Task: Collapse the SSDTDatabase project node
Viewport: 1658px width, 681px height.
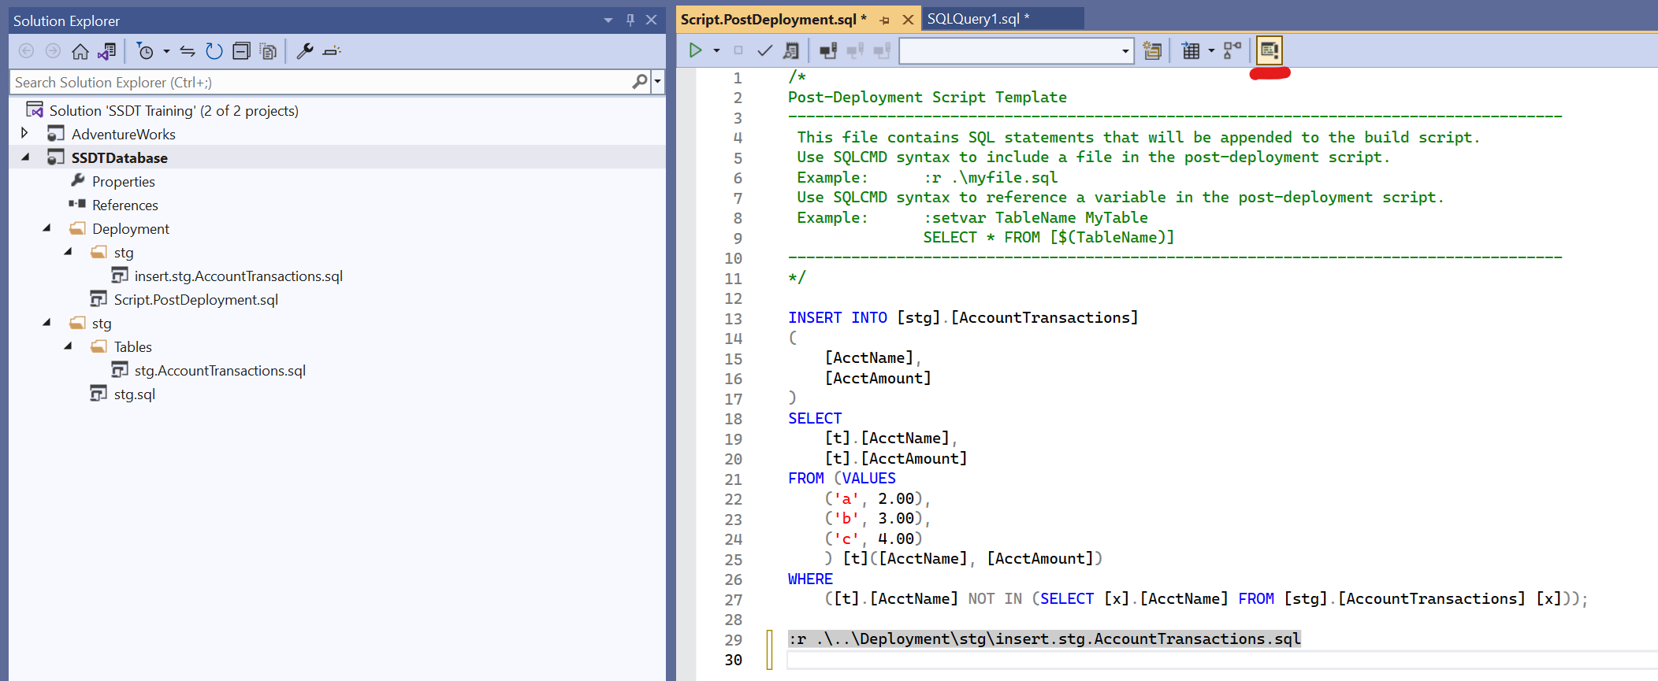Action: [x=25, y=157]
